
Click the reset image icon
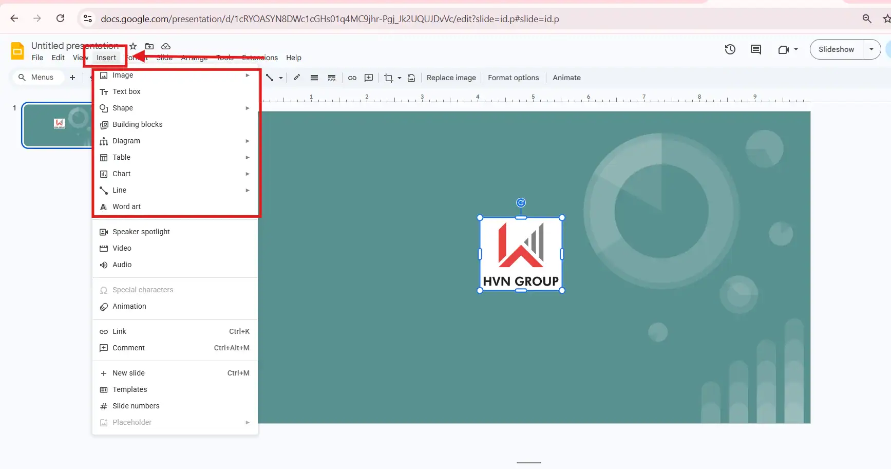(x=411, y=78)
